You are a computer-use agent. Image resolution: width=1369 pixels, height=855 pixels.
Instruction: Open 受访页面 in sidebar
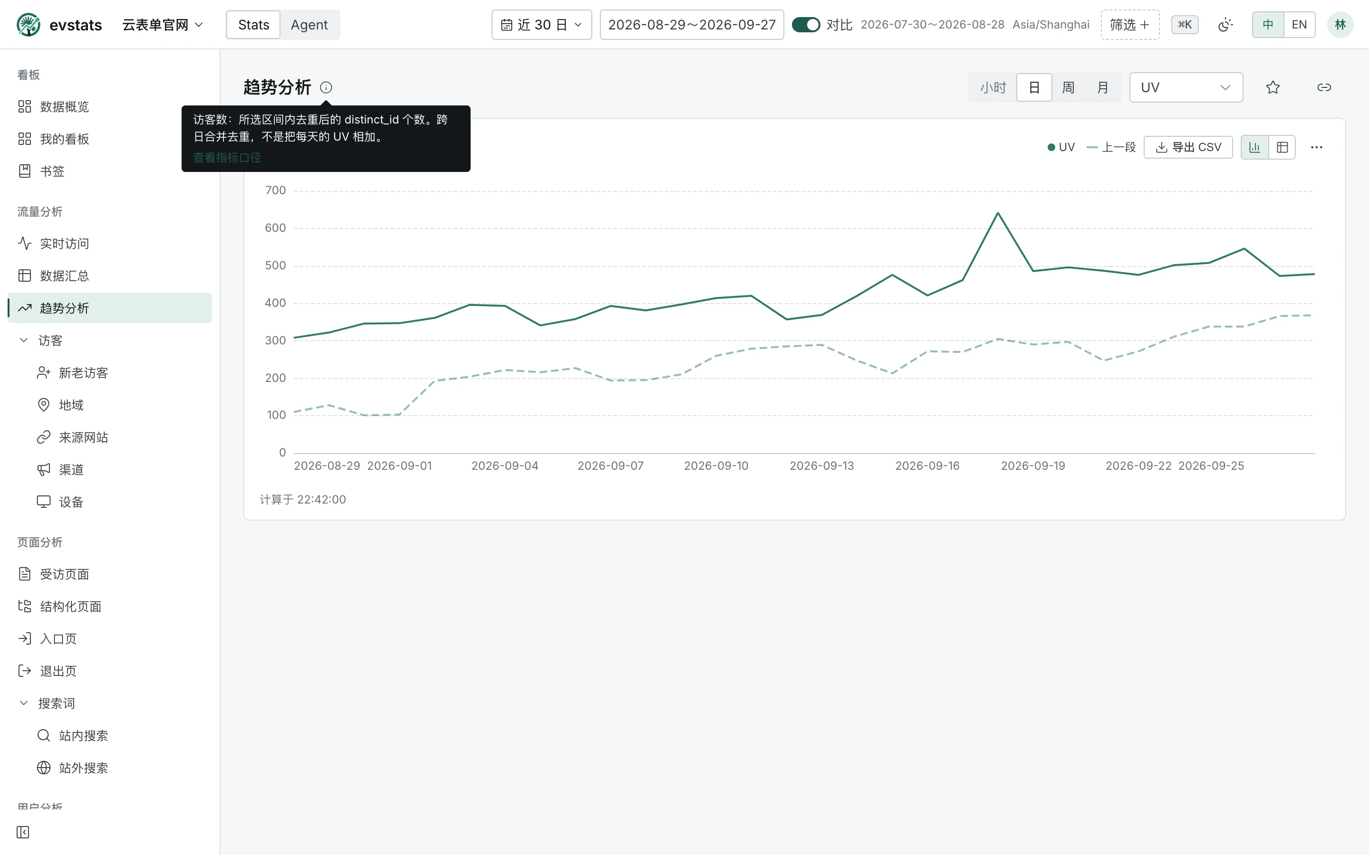pos(110,574)
